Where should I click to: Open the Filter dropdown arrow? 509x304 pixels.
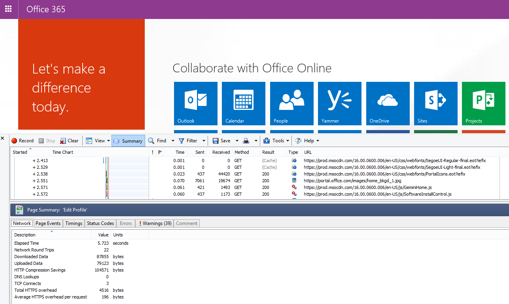point(204,140)
